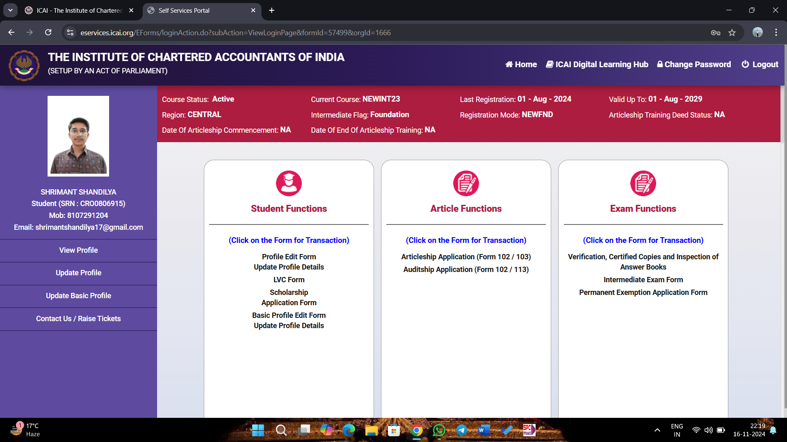
Task: Open Articleship Application Form 102/103
Action: click(466, 257)
